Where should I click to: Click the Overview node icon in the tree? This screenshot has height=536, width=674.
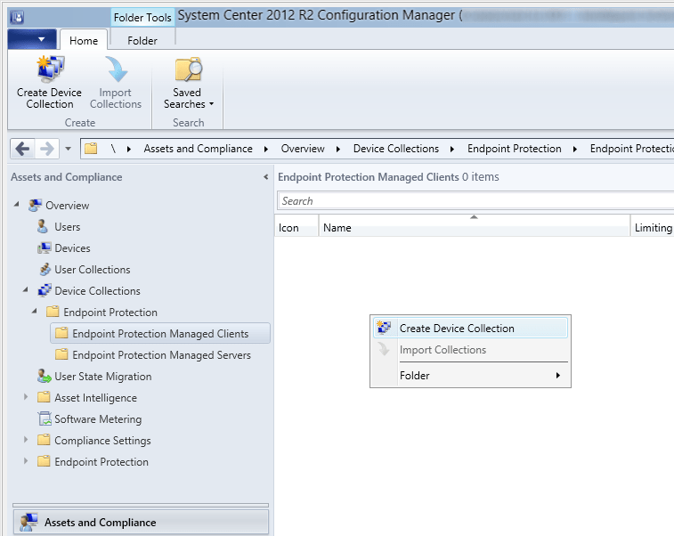35,206
